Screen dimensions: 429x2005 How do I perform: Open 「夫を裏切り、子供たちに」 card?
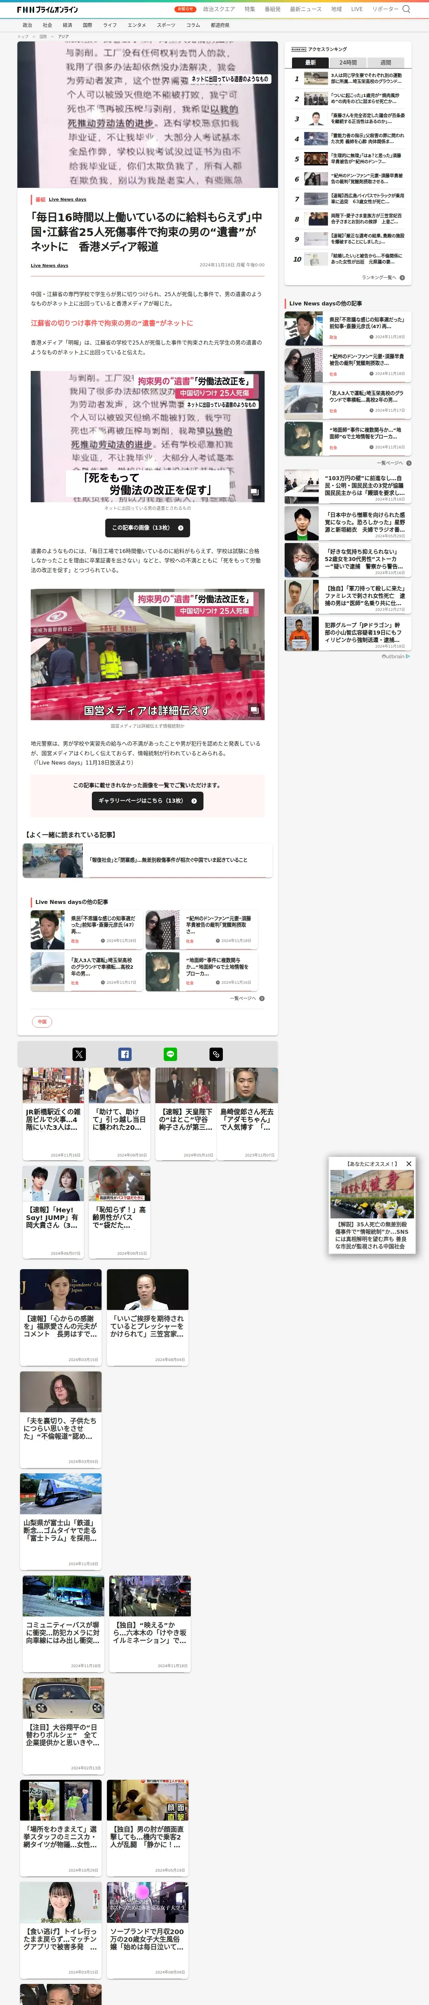click(x=61, y=1419)
